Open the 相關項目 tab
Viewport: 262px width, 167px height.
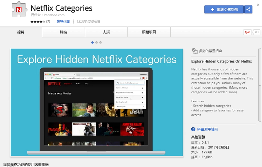pos(149,32)
